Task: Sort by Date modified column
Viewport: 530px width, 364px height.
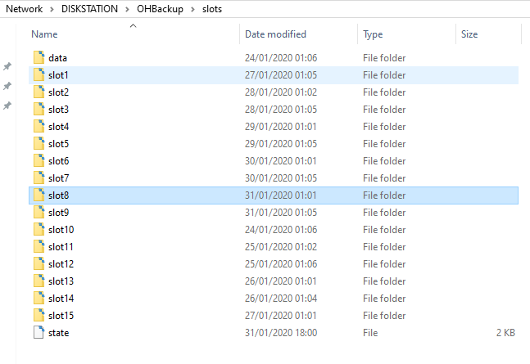Action: 275,34
